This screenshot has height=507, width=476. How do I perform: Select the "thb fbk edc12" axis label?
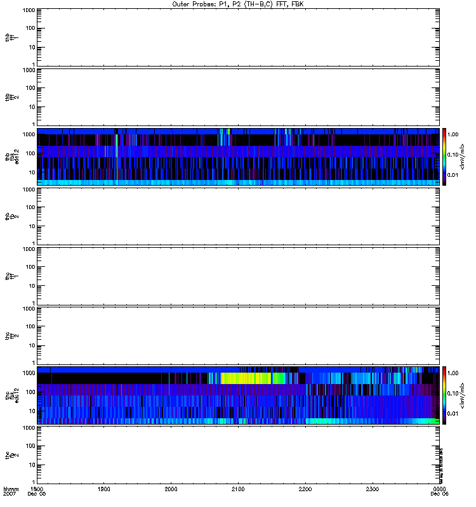(x=12, y=157)
